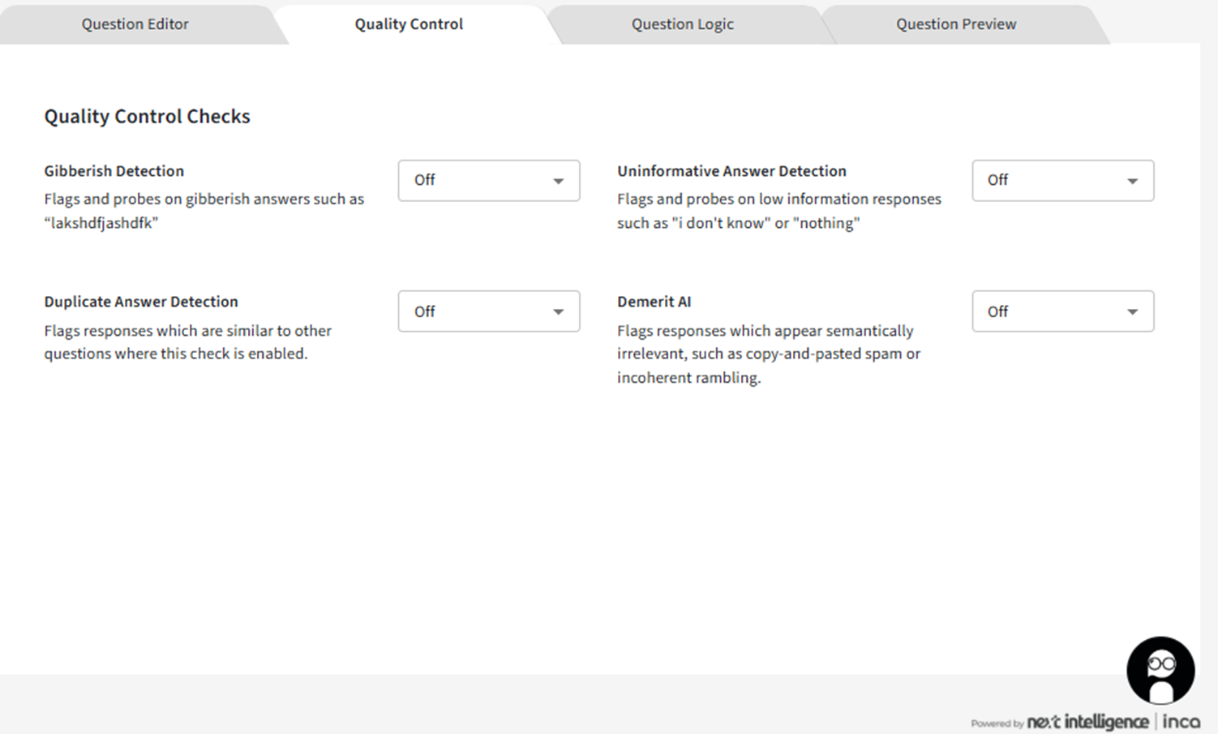Click the Nexxt Intelligence logo
Screen dimensions: 1218x734
click(1087, 722)
